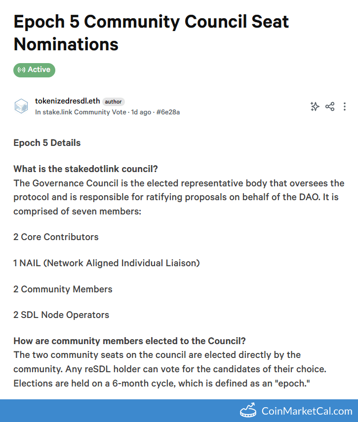Click the author tag badge

point(113,102)
